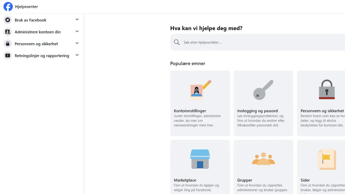Click the Søk etter hjelpeartikler search field

coord(258,42)
